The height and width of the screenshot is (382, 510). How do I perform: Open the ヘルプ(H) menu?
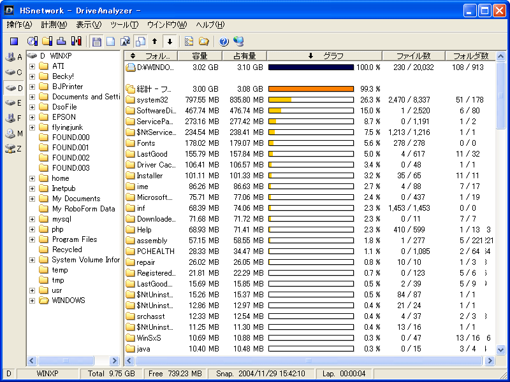point(210,25)
